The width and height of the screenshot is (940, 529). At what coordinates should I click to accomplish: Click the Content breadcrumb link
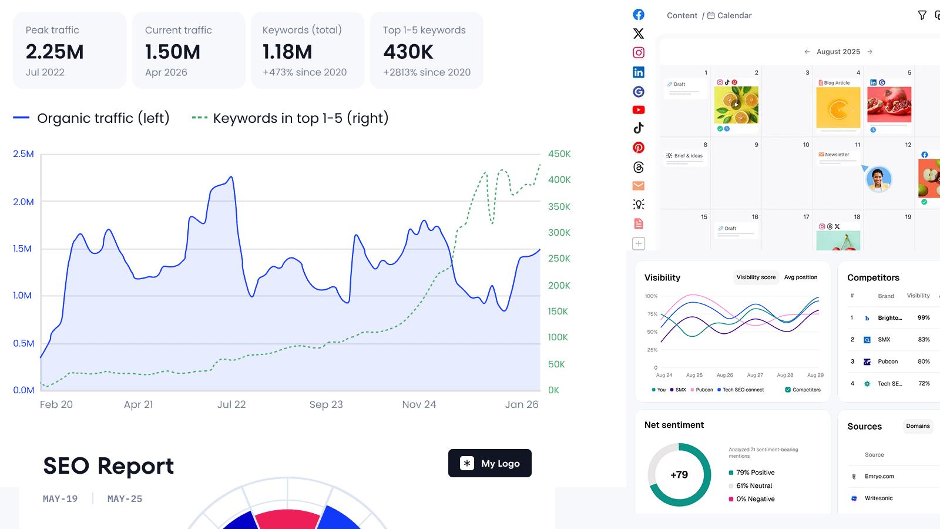[682, 15]
